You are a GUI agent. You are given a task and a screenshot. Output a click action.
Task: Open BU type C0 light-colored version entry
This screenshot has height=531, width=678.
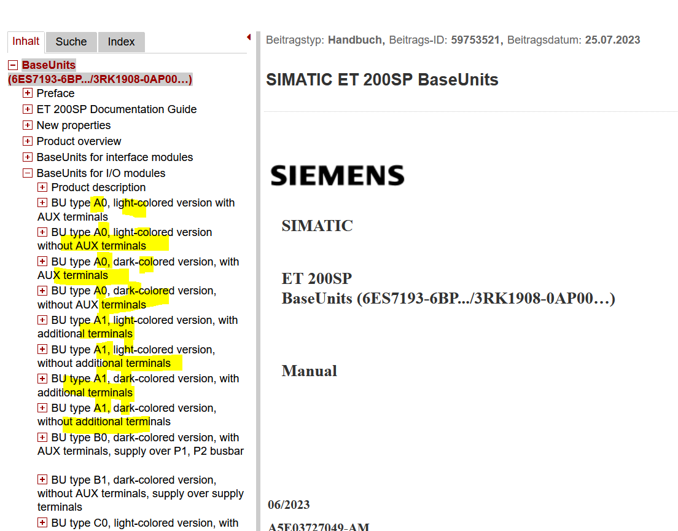pyautogui.click(x=145, y=523)
